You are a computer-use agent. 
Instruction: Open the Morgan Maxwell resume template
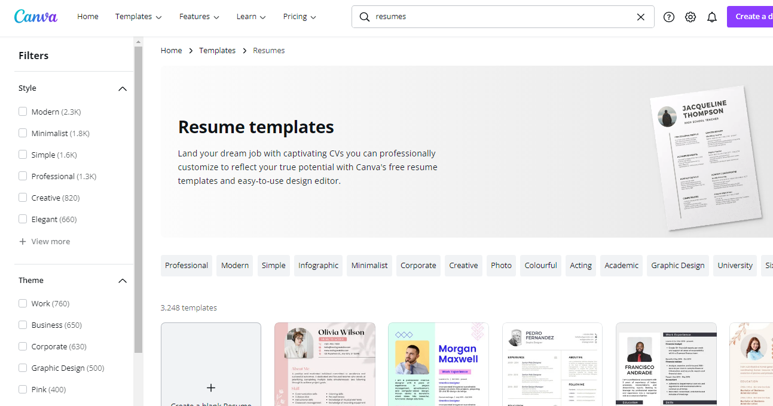click(x=438, y=364)
